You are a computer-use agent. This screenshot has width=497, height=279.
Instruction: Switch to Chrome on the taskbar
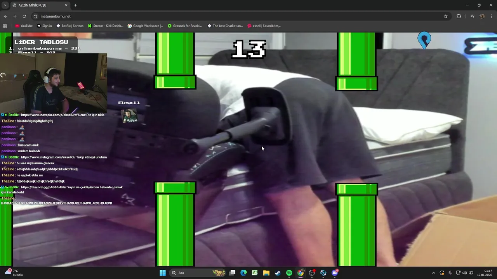coord(301,273)
